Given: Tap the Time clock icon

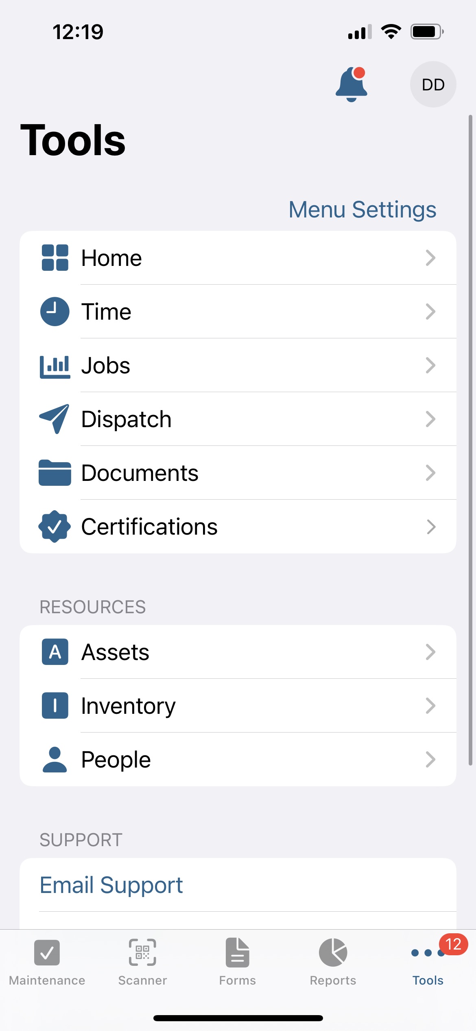Looking at the screenshot, I should [x=55, y=311].
